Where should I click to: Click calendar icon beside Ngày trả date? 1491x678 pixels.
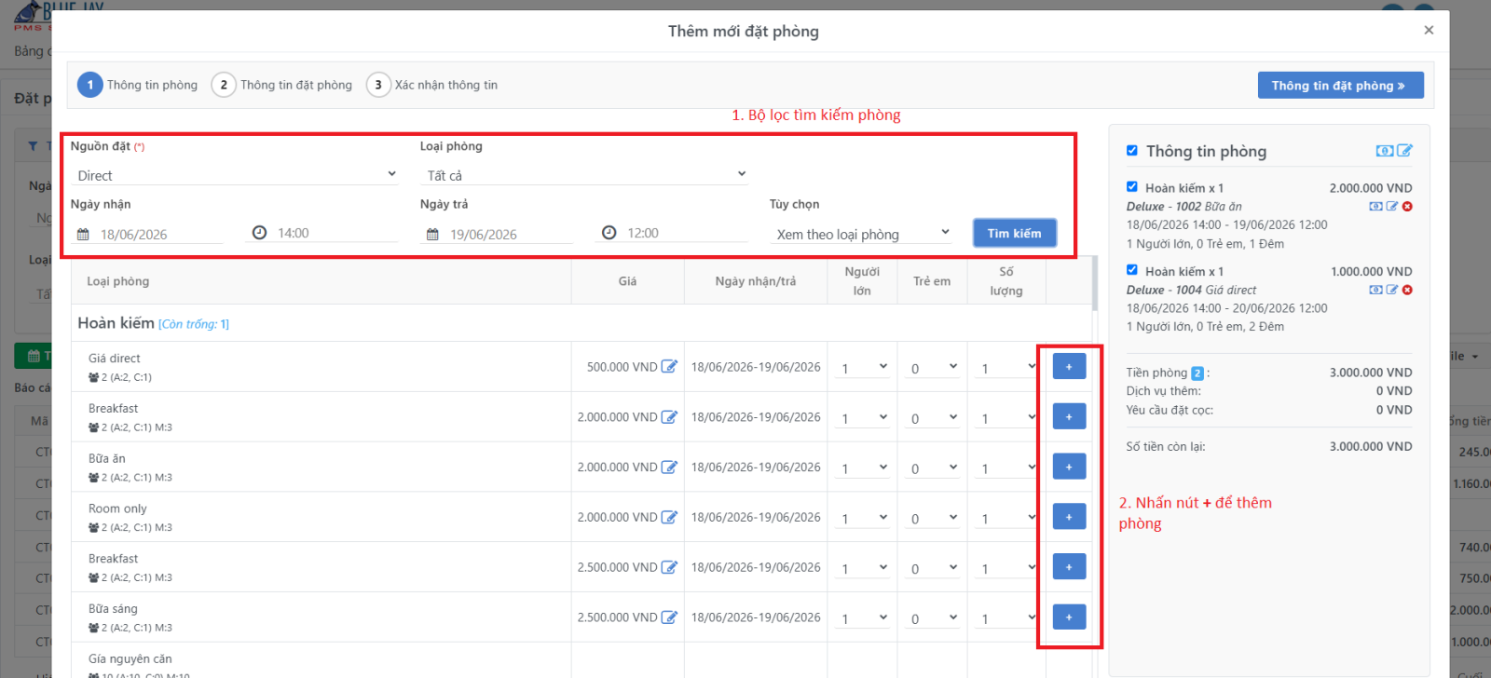432,235
